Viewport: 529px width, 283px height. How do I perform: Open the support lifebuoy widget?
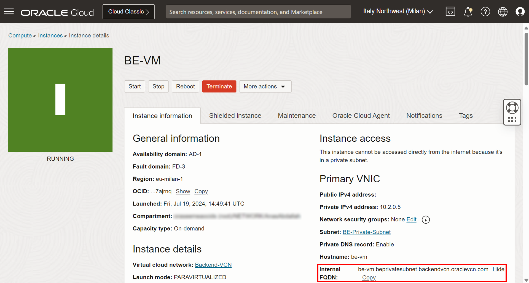coord(512,108)
